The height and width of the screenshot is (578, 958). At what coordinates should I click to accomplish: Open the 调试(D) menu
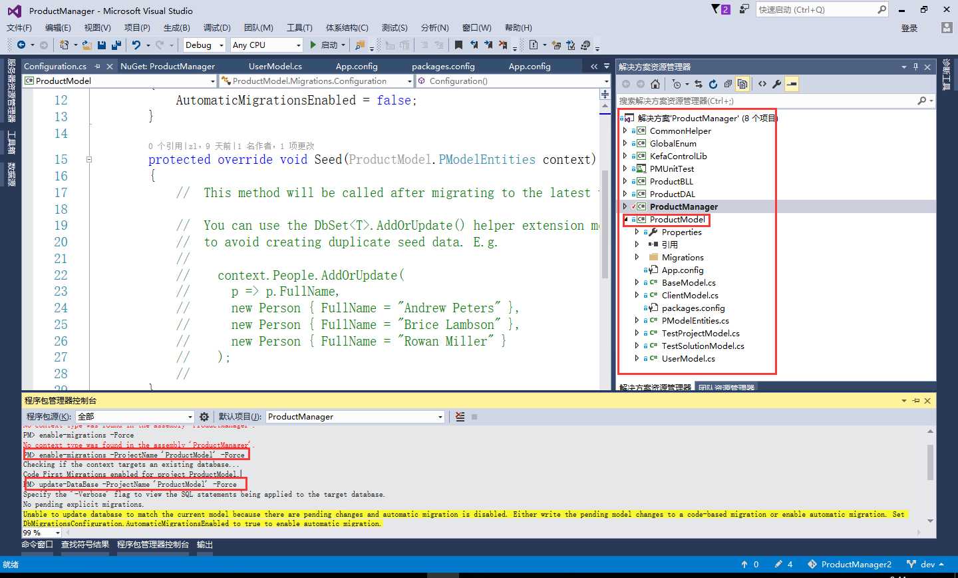217,27
